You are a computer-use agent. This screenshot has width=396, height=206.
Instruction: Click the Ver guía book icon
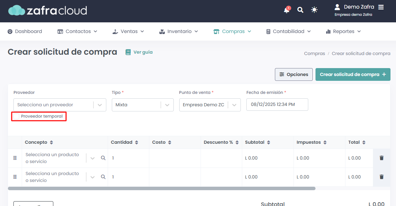coord(128,52)
